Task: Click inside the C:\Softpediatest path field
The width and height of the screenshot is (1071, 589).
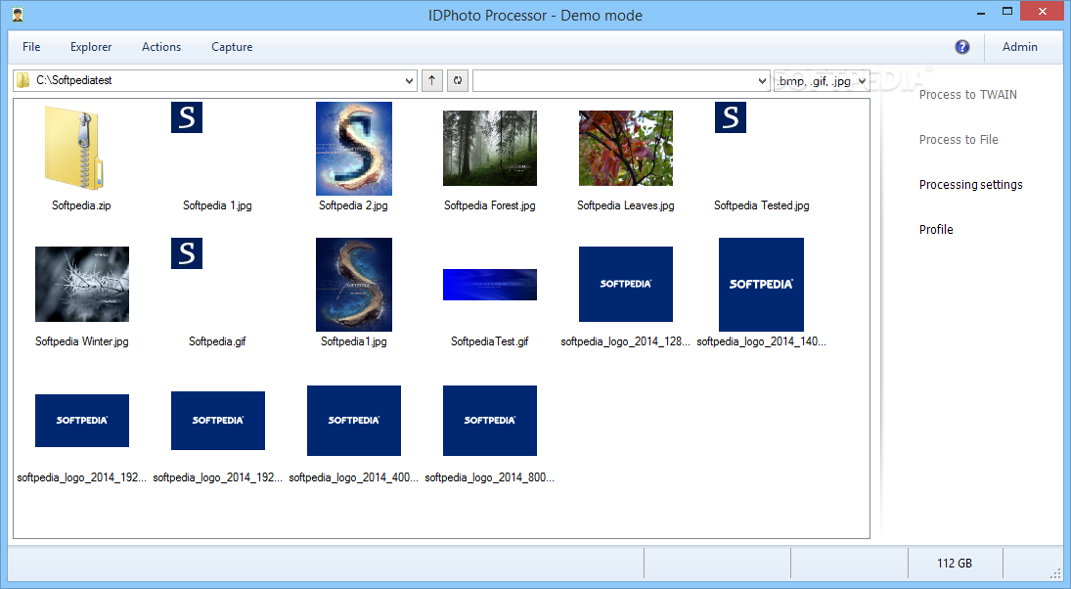Action: [x=214, y=80]
